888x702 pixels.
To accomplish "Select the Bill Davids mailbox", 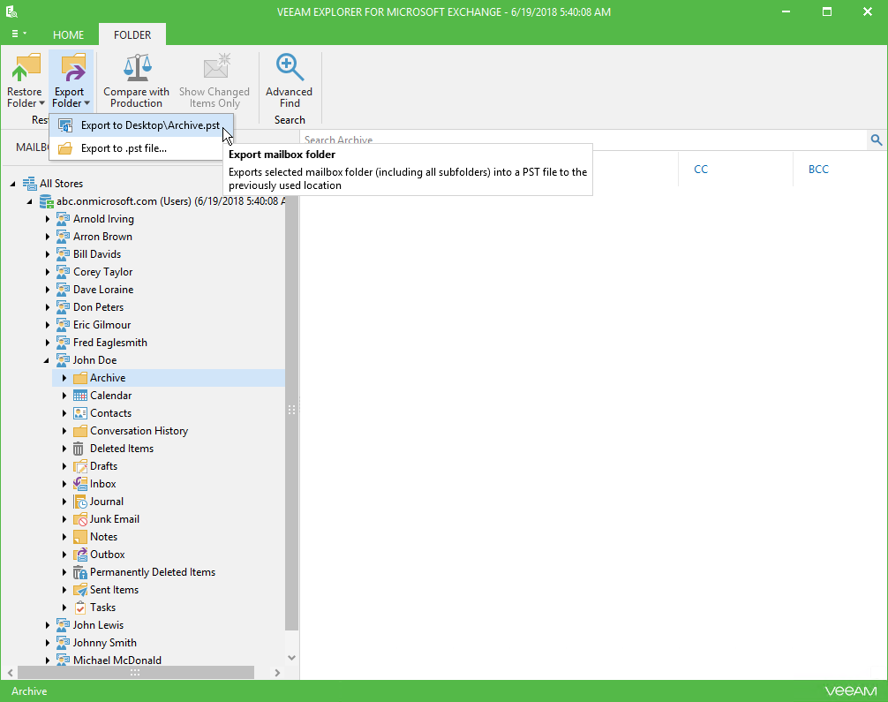I will click(97, 254).
